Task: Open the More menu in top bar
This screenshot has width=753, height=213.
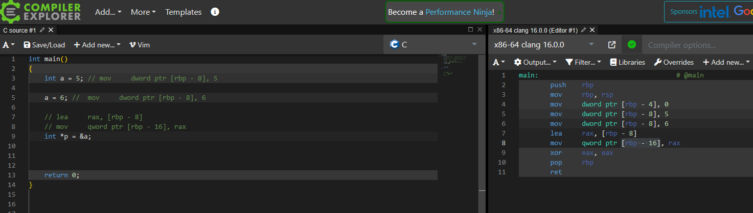Action: coord(143,12)
